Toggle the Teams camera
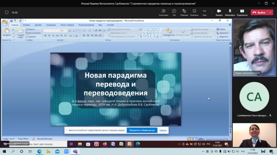The image size is (277, 155). pyautogui.click(x=219, y=13)
